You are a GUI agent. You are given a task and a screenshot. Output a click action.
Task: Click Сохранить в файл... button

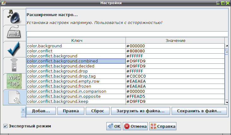(199, 111)
